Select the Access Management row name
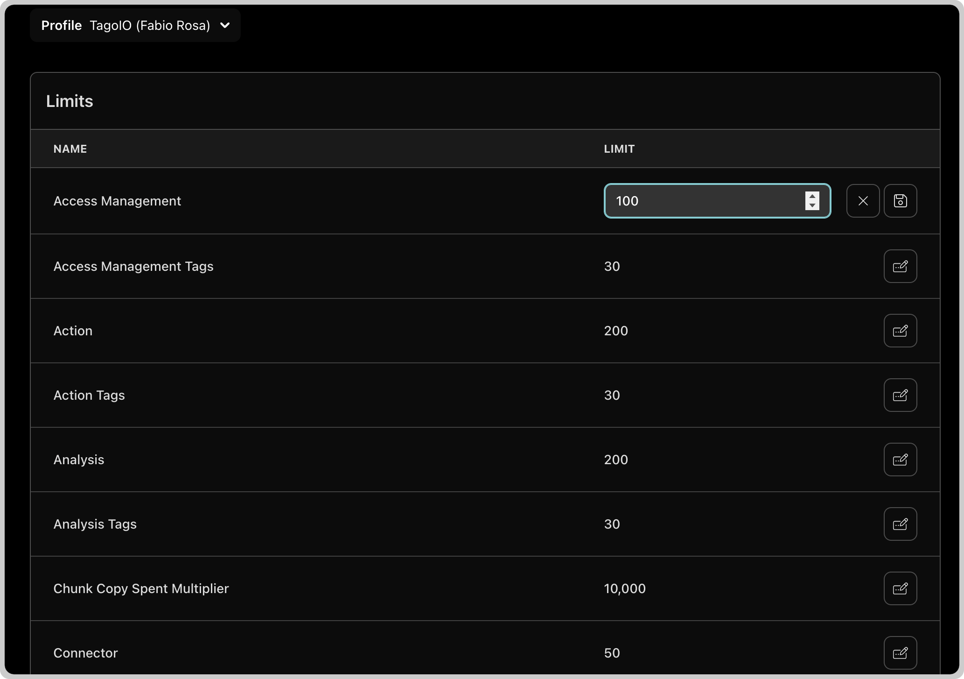Image resolution: width=964 pixels, height=679 pixels. [x=117, y=201]
